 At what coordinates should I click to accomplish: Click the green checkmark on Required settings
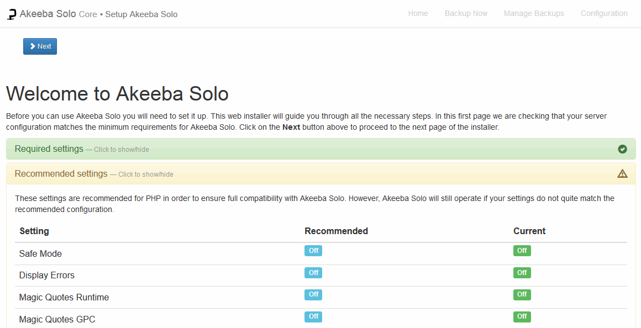pos(622,149)
